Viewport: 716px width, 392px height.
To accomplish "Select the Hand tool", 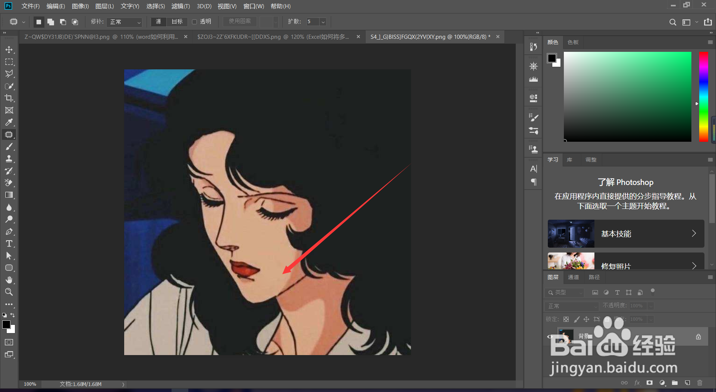I will (x=9, y=280).
